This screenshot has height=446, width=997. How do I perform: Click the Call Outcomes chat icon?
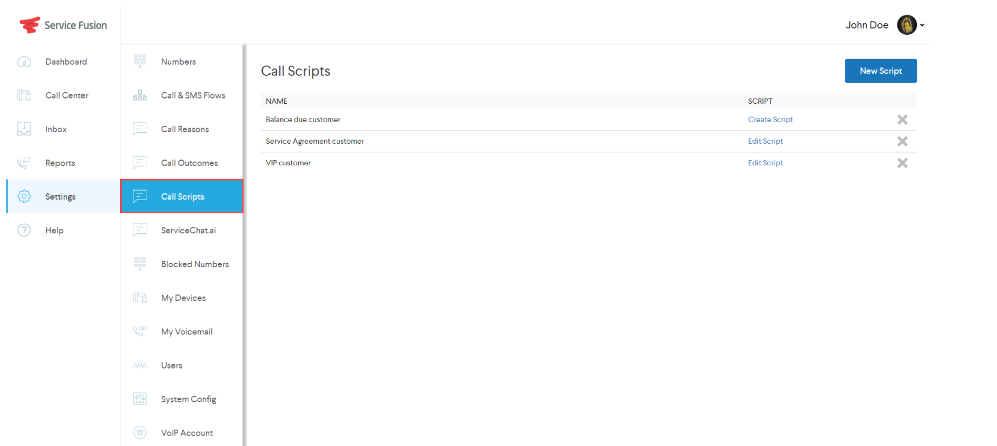pyautogui.click(x=140, y=163)
